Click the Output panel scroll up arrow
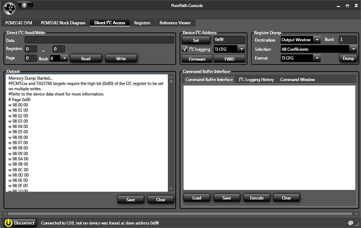The image size is (361, 228). [171, 77]
